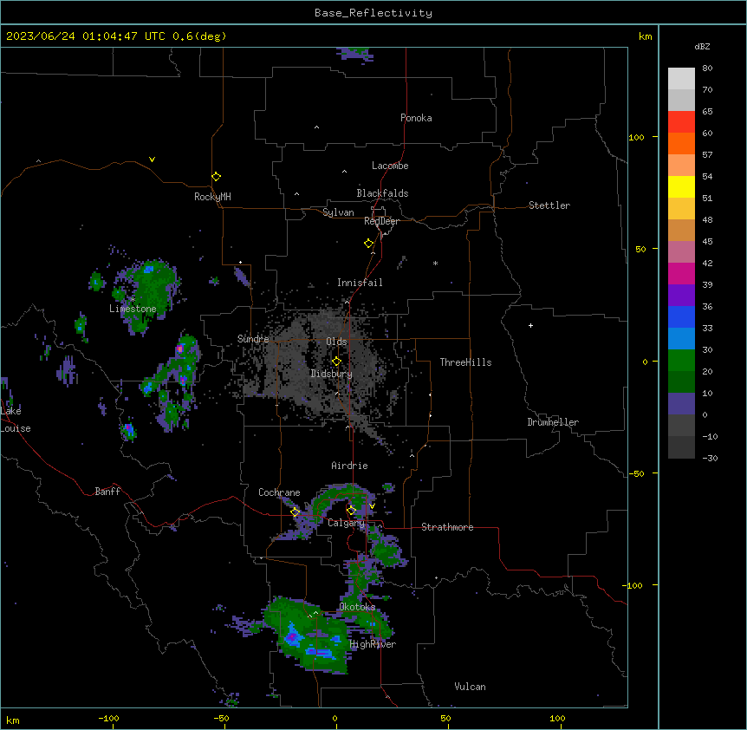
Task: Click the yellow radar site marker near Olds
Action: pyautogui.click(x=336, y=362)
